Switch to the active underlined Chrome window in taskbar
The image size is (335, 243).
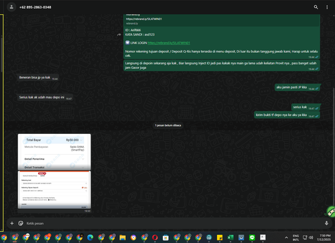[15, 238]
